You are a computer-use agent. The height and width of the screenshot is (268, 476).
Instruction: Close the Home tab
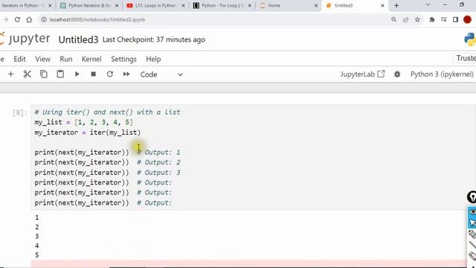pos(316,5)
